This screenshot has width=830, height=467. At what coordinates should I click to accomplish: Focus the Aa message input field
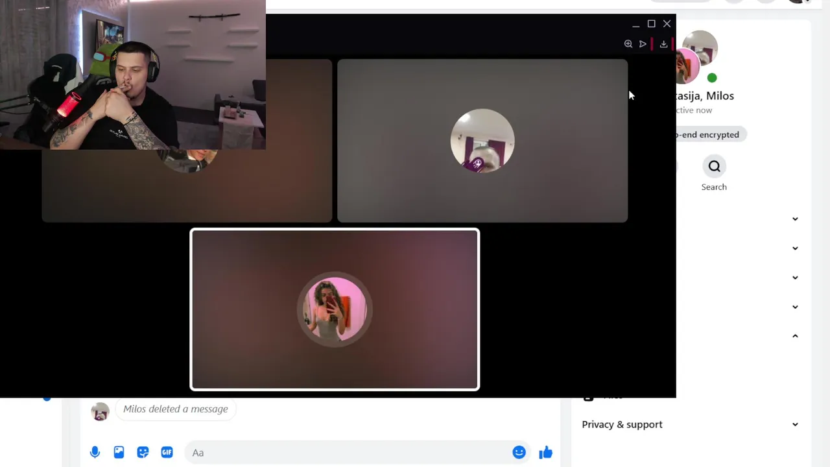[358, 452]
